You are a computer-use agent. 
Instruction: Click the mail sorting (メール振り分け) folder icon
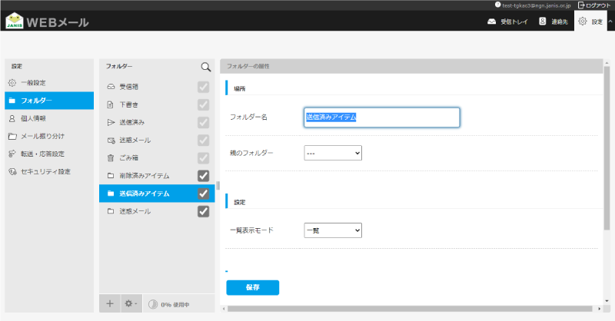(x=12, y=136)
